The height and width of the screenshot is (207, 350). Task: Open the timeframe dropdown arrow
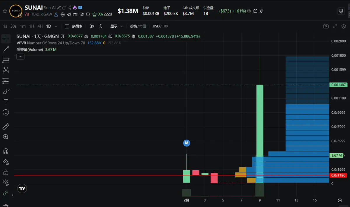click(56, 26)
